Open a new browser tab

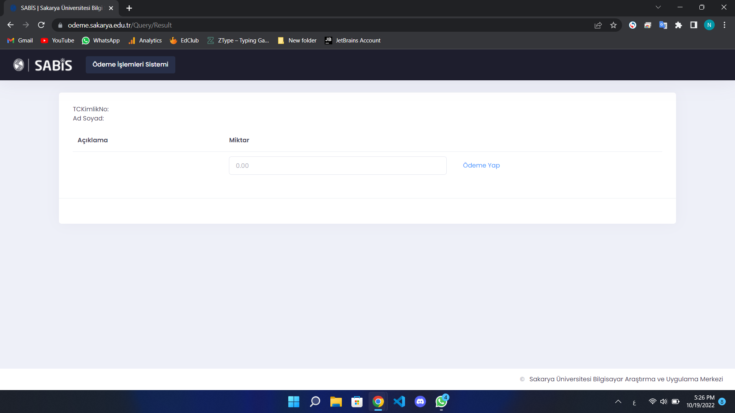pyautogui.click(x=129, y=8)
